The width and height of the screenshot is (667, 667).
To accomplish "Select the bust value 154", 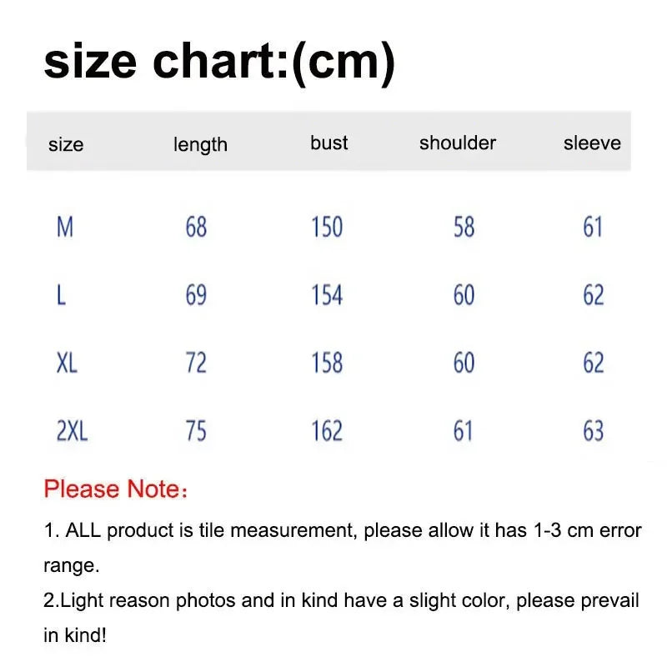I will 327,295.
